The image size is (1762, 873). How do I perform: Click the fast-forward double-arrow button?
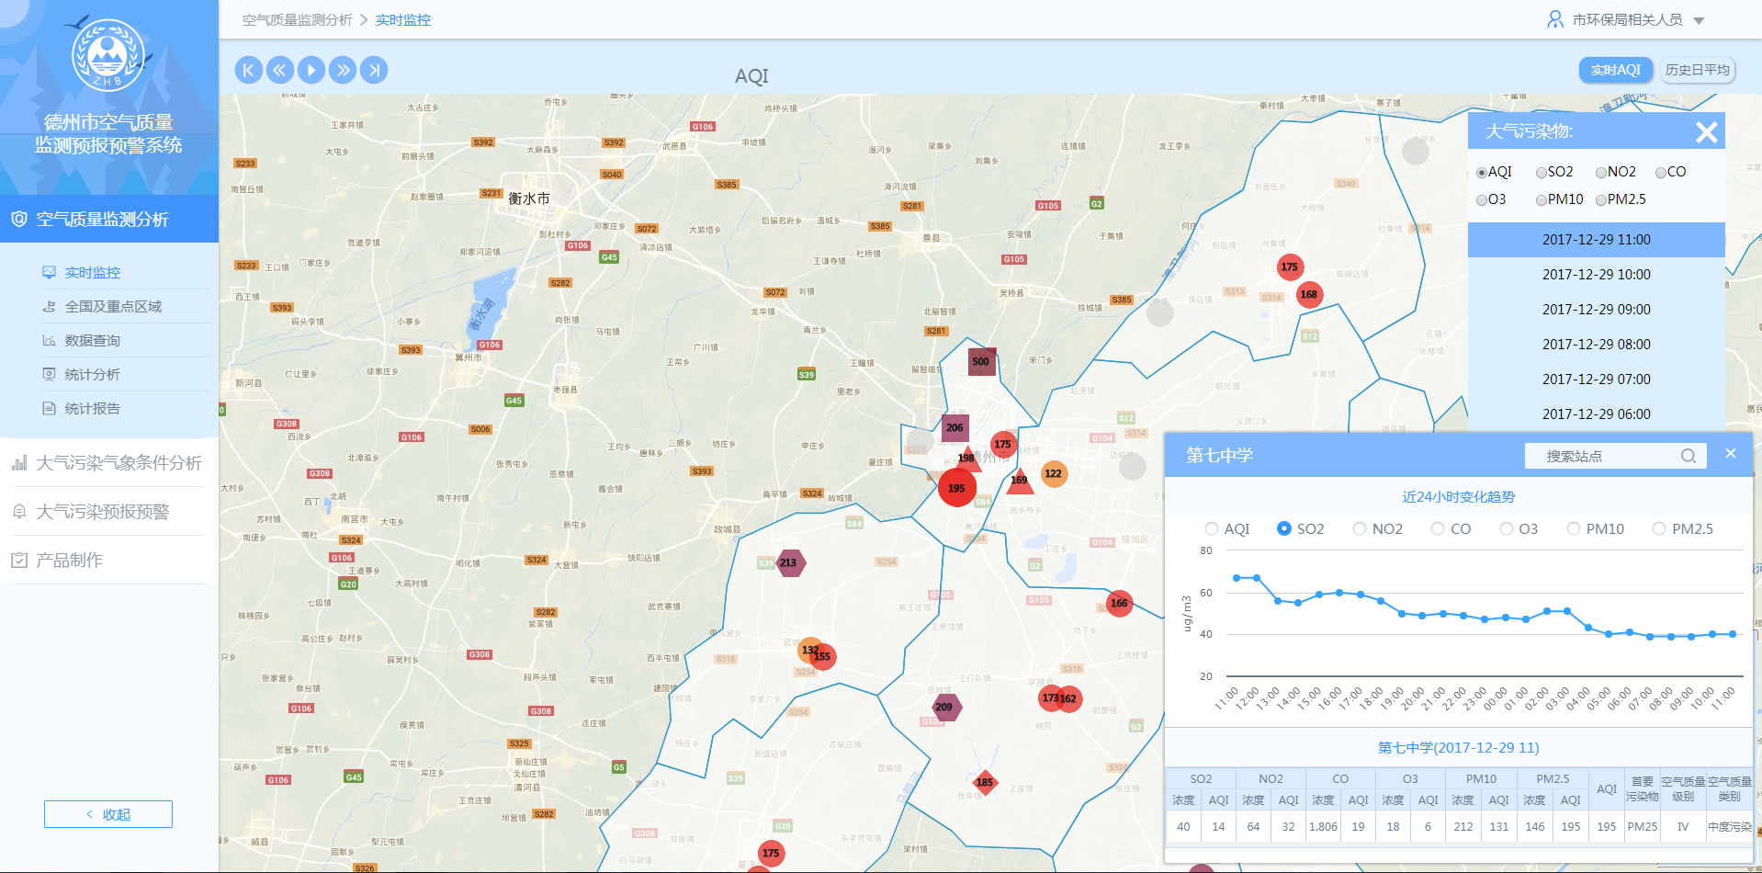pos(343,70)
